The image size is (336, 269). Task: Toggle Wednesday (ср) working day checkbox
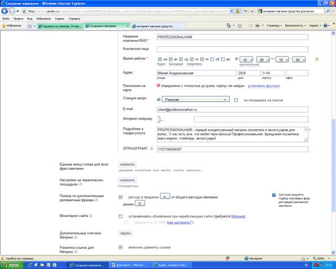coord(181,59)
